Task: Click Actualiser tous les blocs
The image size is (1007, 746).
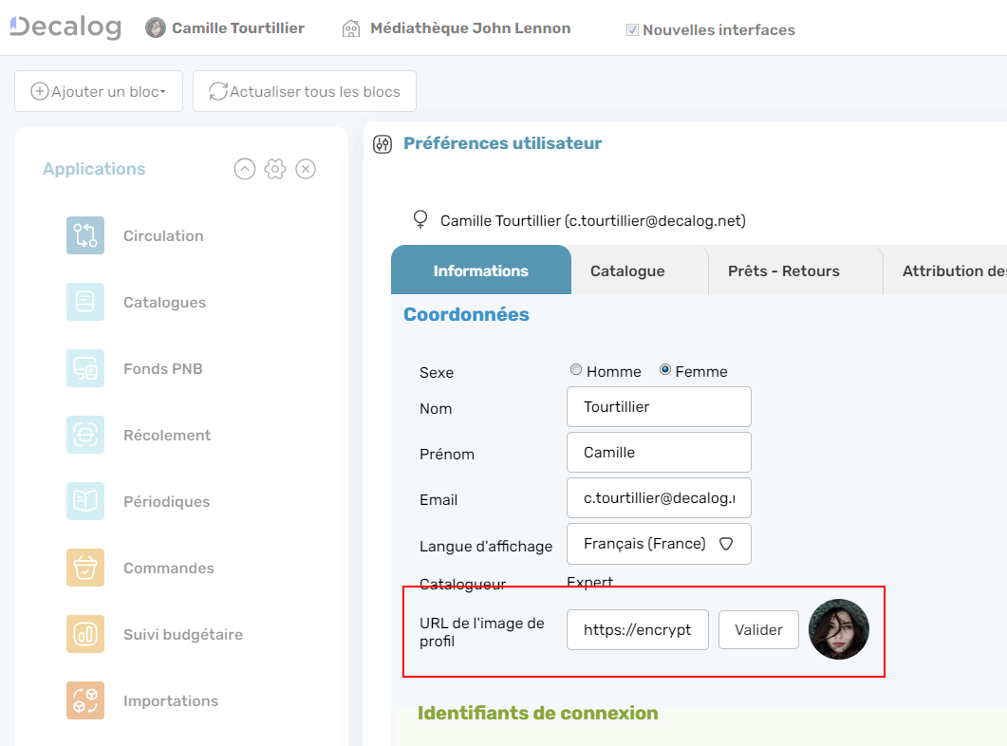Action: coord(304,91)
